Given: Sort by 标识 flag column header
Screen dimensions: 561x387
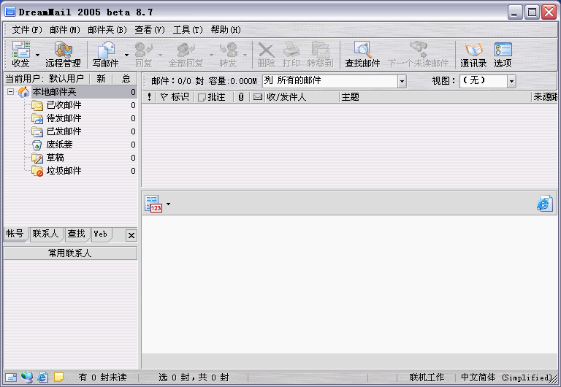Looking at the screenshot, I should 175,97.
